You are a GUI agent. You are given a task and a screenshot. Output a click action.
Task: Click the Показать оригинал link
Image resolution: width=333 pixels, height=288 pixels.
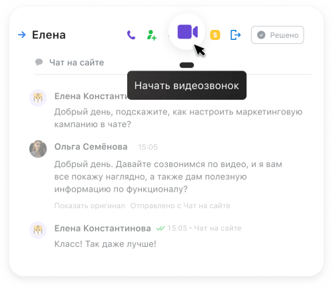click(x=89, y=206)
